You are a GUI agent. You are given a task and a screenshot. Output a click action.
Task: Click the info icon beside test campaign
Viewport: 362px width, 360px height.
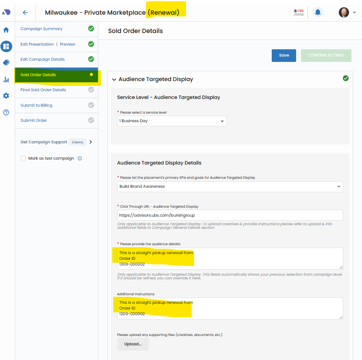tap(80, 158)
